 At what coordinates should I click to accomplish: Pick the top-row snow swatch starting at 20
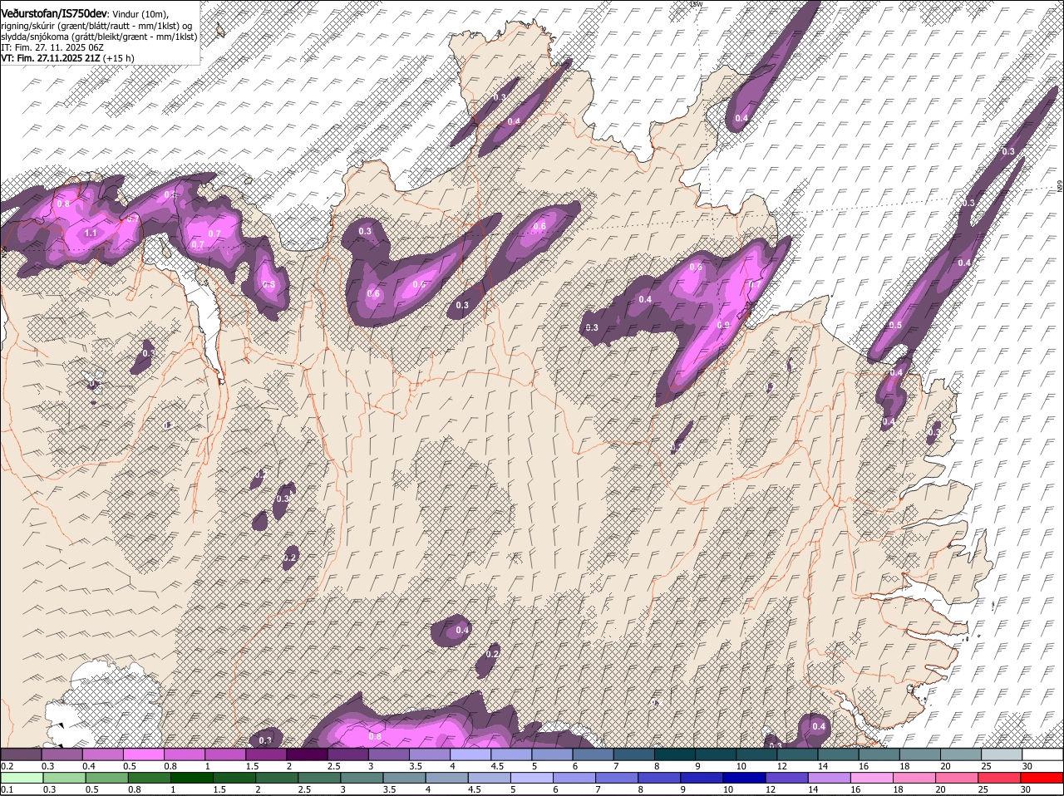(961, 754)
